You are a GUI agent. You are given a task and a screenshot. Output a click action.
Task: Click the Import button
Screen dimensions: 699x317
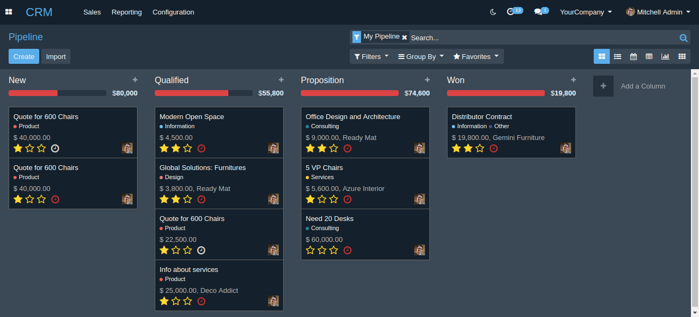(56, 56)
